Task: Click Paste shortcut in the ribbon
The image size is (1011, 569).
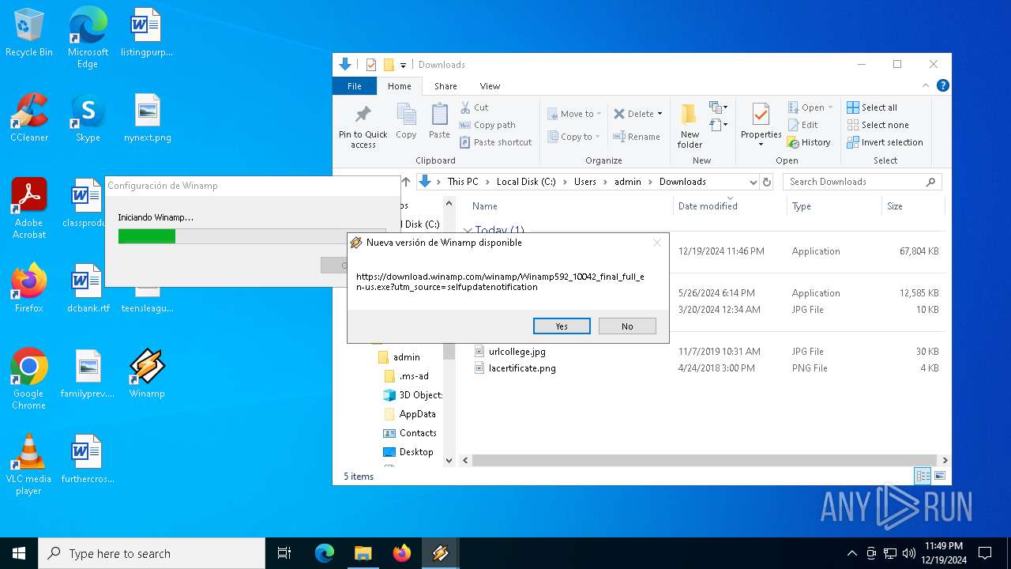Action: pos(495,142)
